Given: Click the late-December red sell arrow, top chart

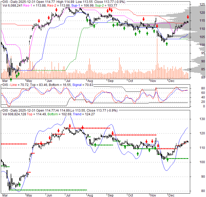Looking at the screenshot, I should 188,17.
